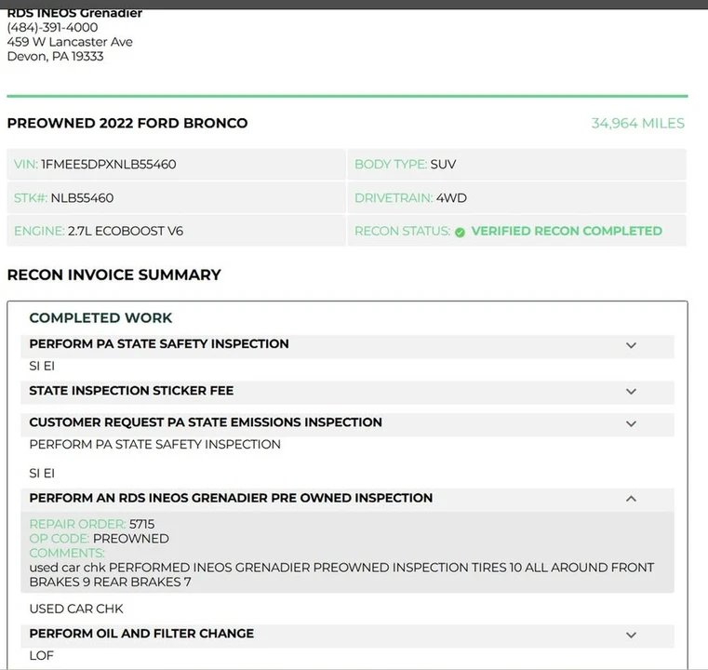The image size is (708, 670).
Task: Click the VERIFIED RECON COMPLETED status text
Action: coord(567,231)
